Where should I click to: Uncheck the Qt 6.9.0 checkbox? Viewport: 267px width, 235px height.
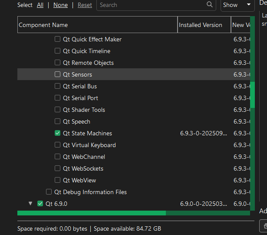click(40, 203)
